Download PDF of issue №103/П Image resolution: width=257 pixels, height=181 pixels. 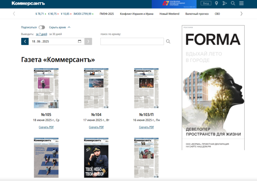pos(146,127)
